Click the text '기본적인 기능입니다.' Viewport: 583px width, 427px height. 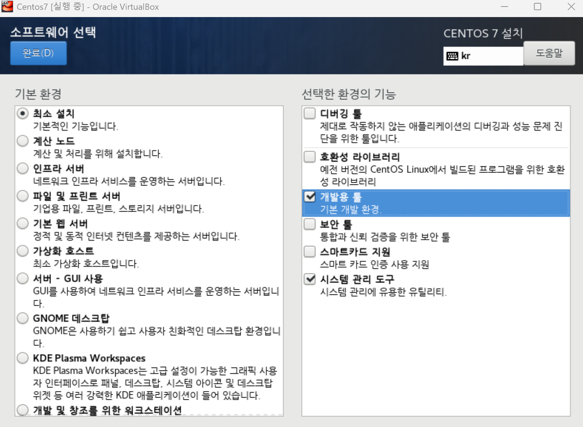coord(76,126)
